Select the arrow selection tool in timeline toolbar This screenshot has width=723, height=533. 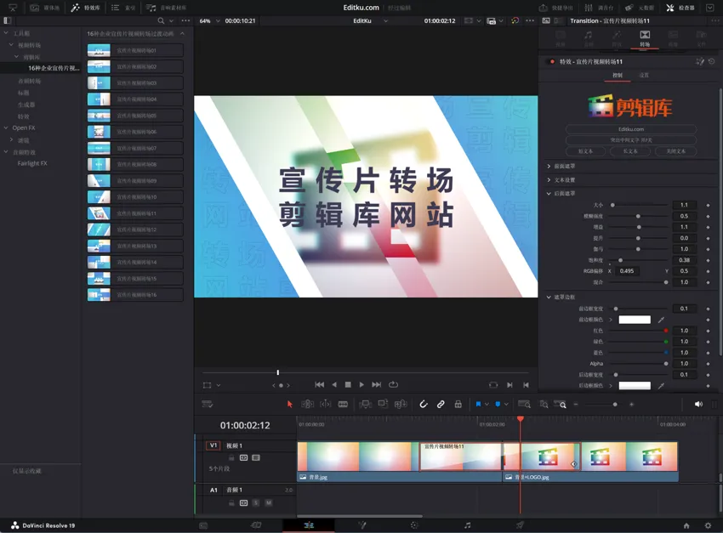(x=289, y=405)
